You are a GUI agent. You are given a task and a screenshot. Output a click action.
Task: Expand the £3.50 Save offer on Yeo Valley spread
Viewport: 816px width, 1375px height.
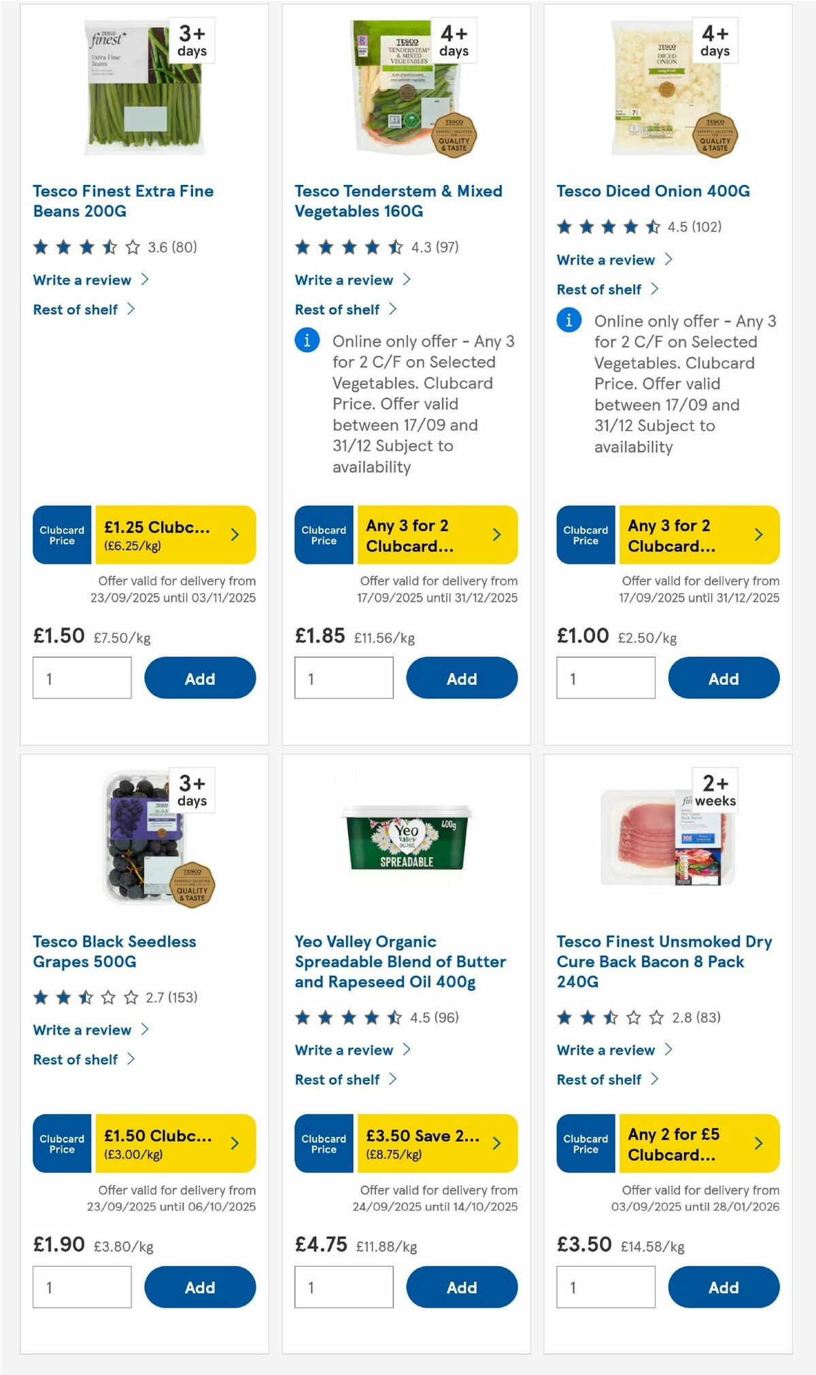coord(435,1144)
